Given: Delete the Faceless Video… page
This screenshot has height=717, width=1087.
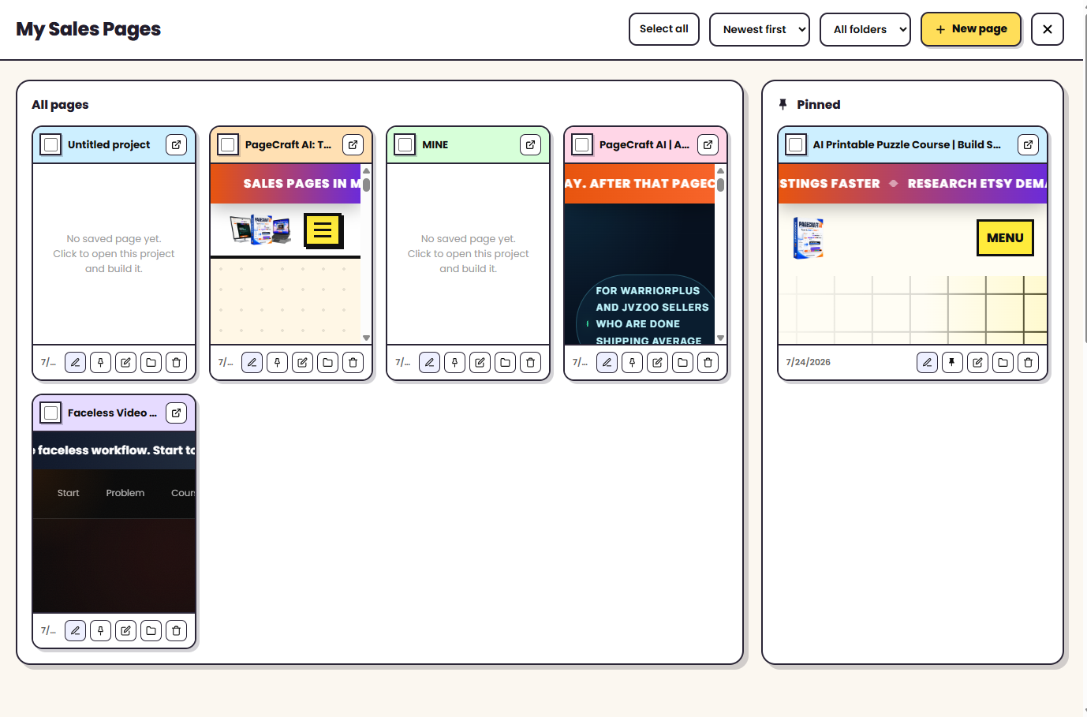Looking at the screenshot, I should coord(176,631).
